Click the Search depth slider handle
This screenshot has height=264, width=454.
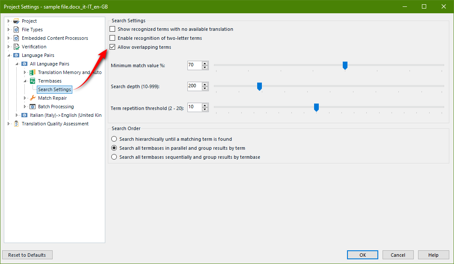point(259,86)
